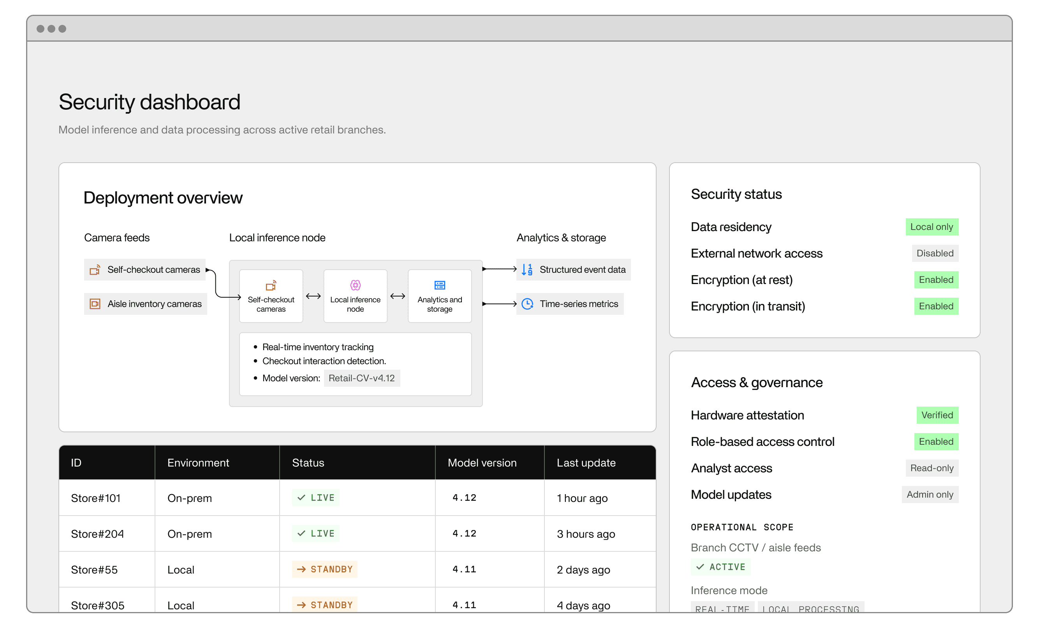Click the Retail-CV-v4.12 model version chip
The image size is (1039, 628).
coord(361,378)
